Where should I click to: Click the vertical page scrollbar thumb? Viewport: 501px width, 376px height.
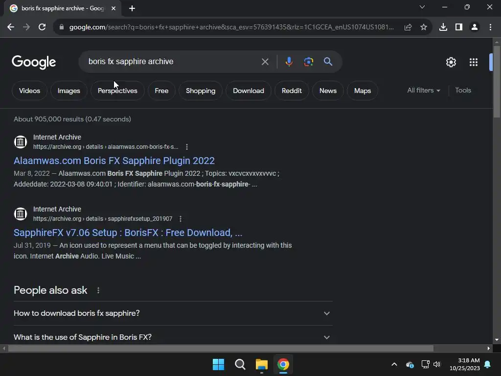[497, 82]
